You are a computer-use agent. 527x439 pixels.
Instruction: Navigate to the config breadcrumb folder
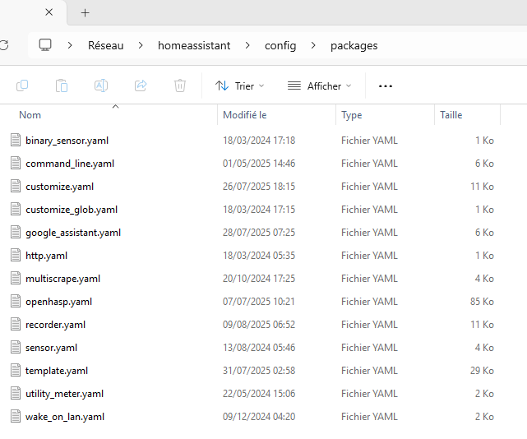point(280,45)
